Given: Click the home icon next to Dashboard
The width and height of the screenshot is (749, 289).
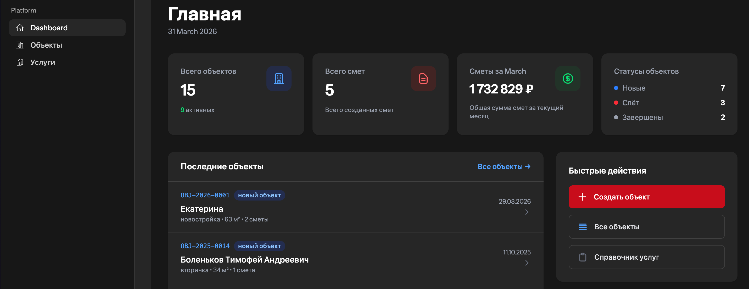Looking at the screenshot, I should 20,28.
